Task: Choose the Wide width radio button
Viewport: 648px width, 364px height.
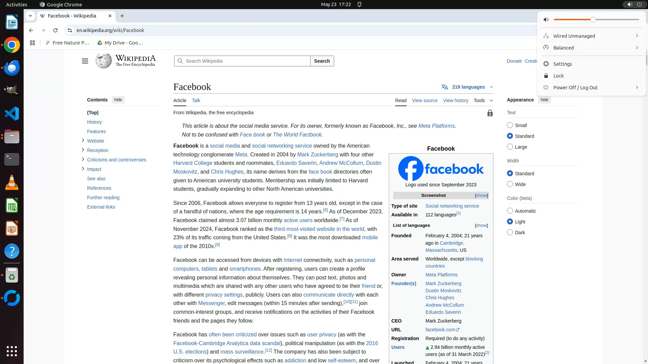Action: pyautogui.click(x=510, y=184)
